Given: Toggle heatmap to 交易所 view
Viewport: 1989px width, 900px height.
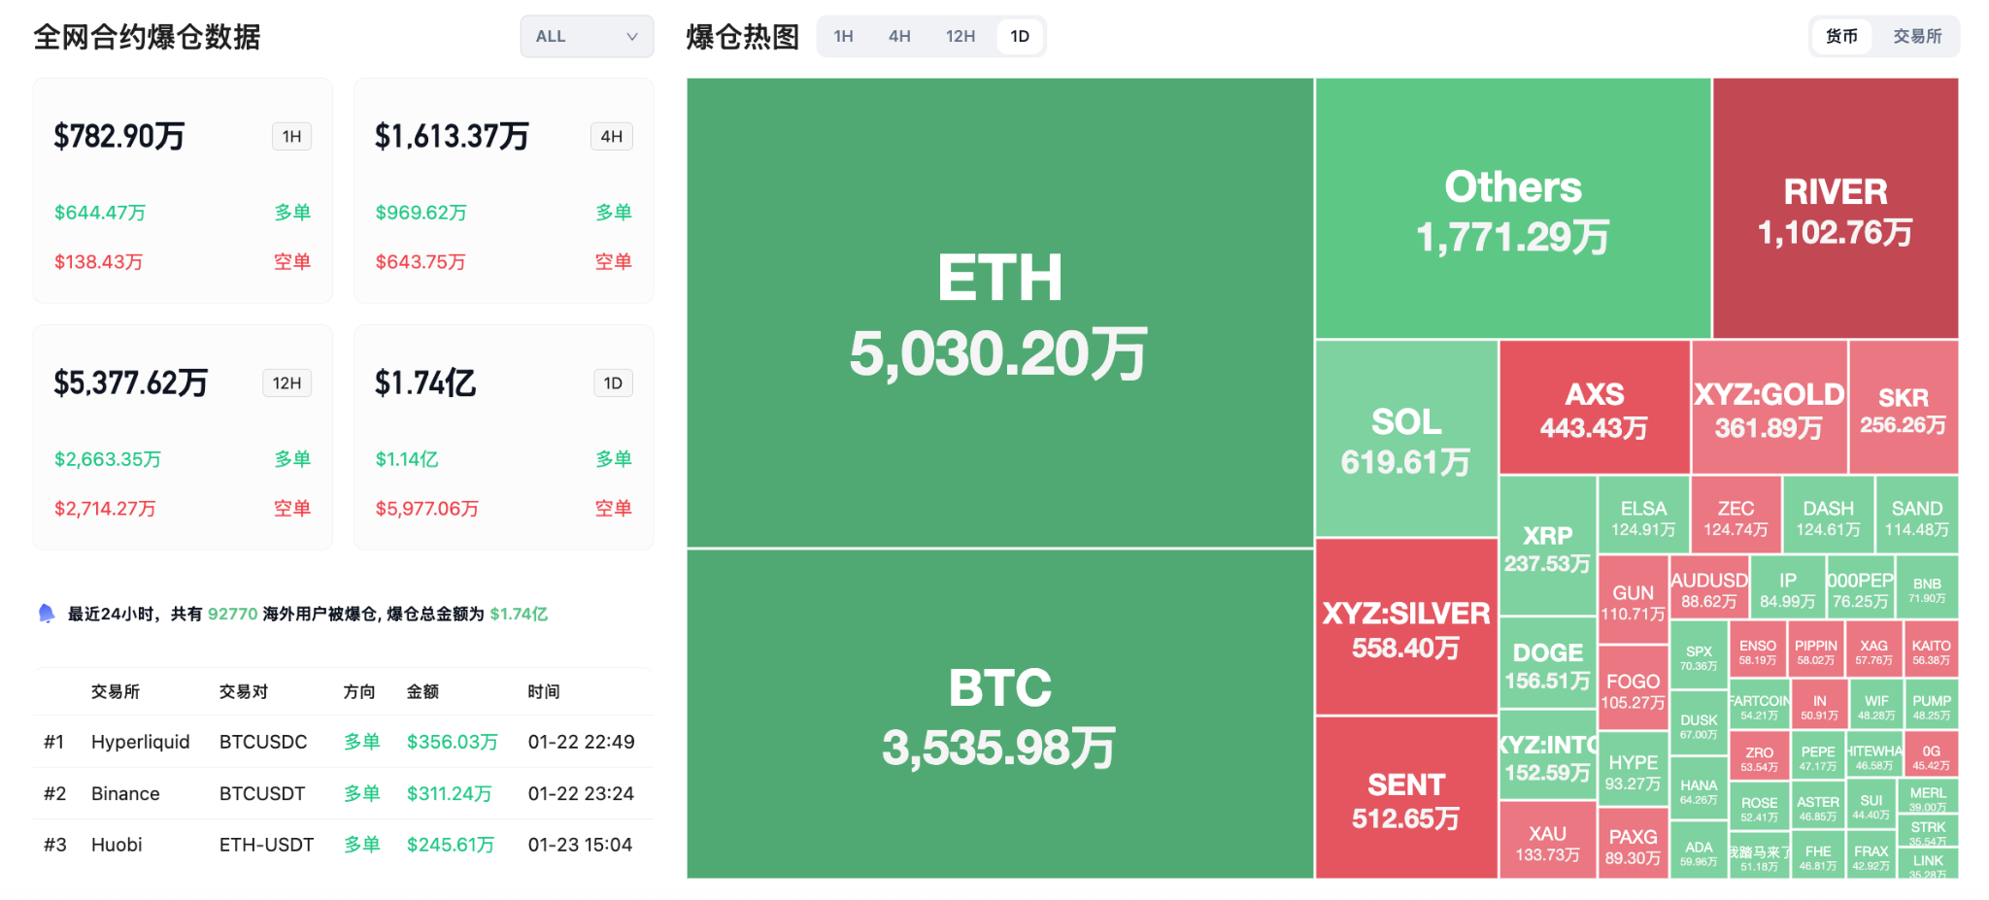Looking at the screenshot, I should [x=1918, y=36].
